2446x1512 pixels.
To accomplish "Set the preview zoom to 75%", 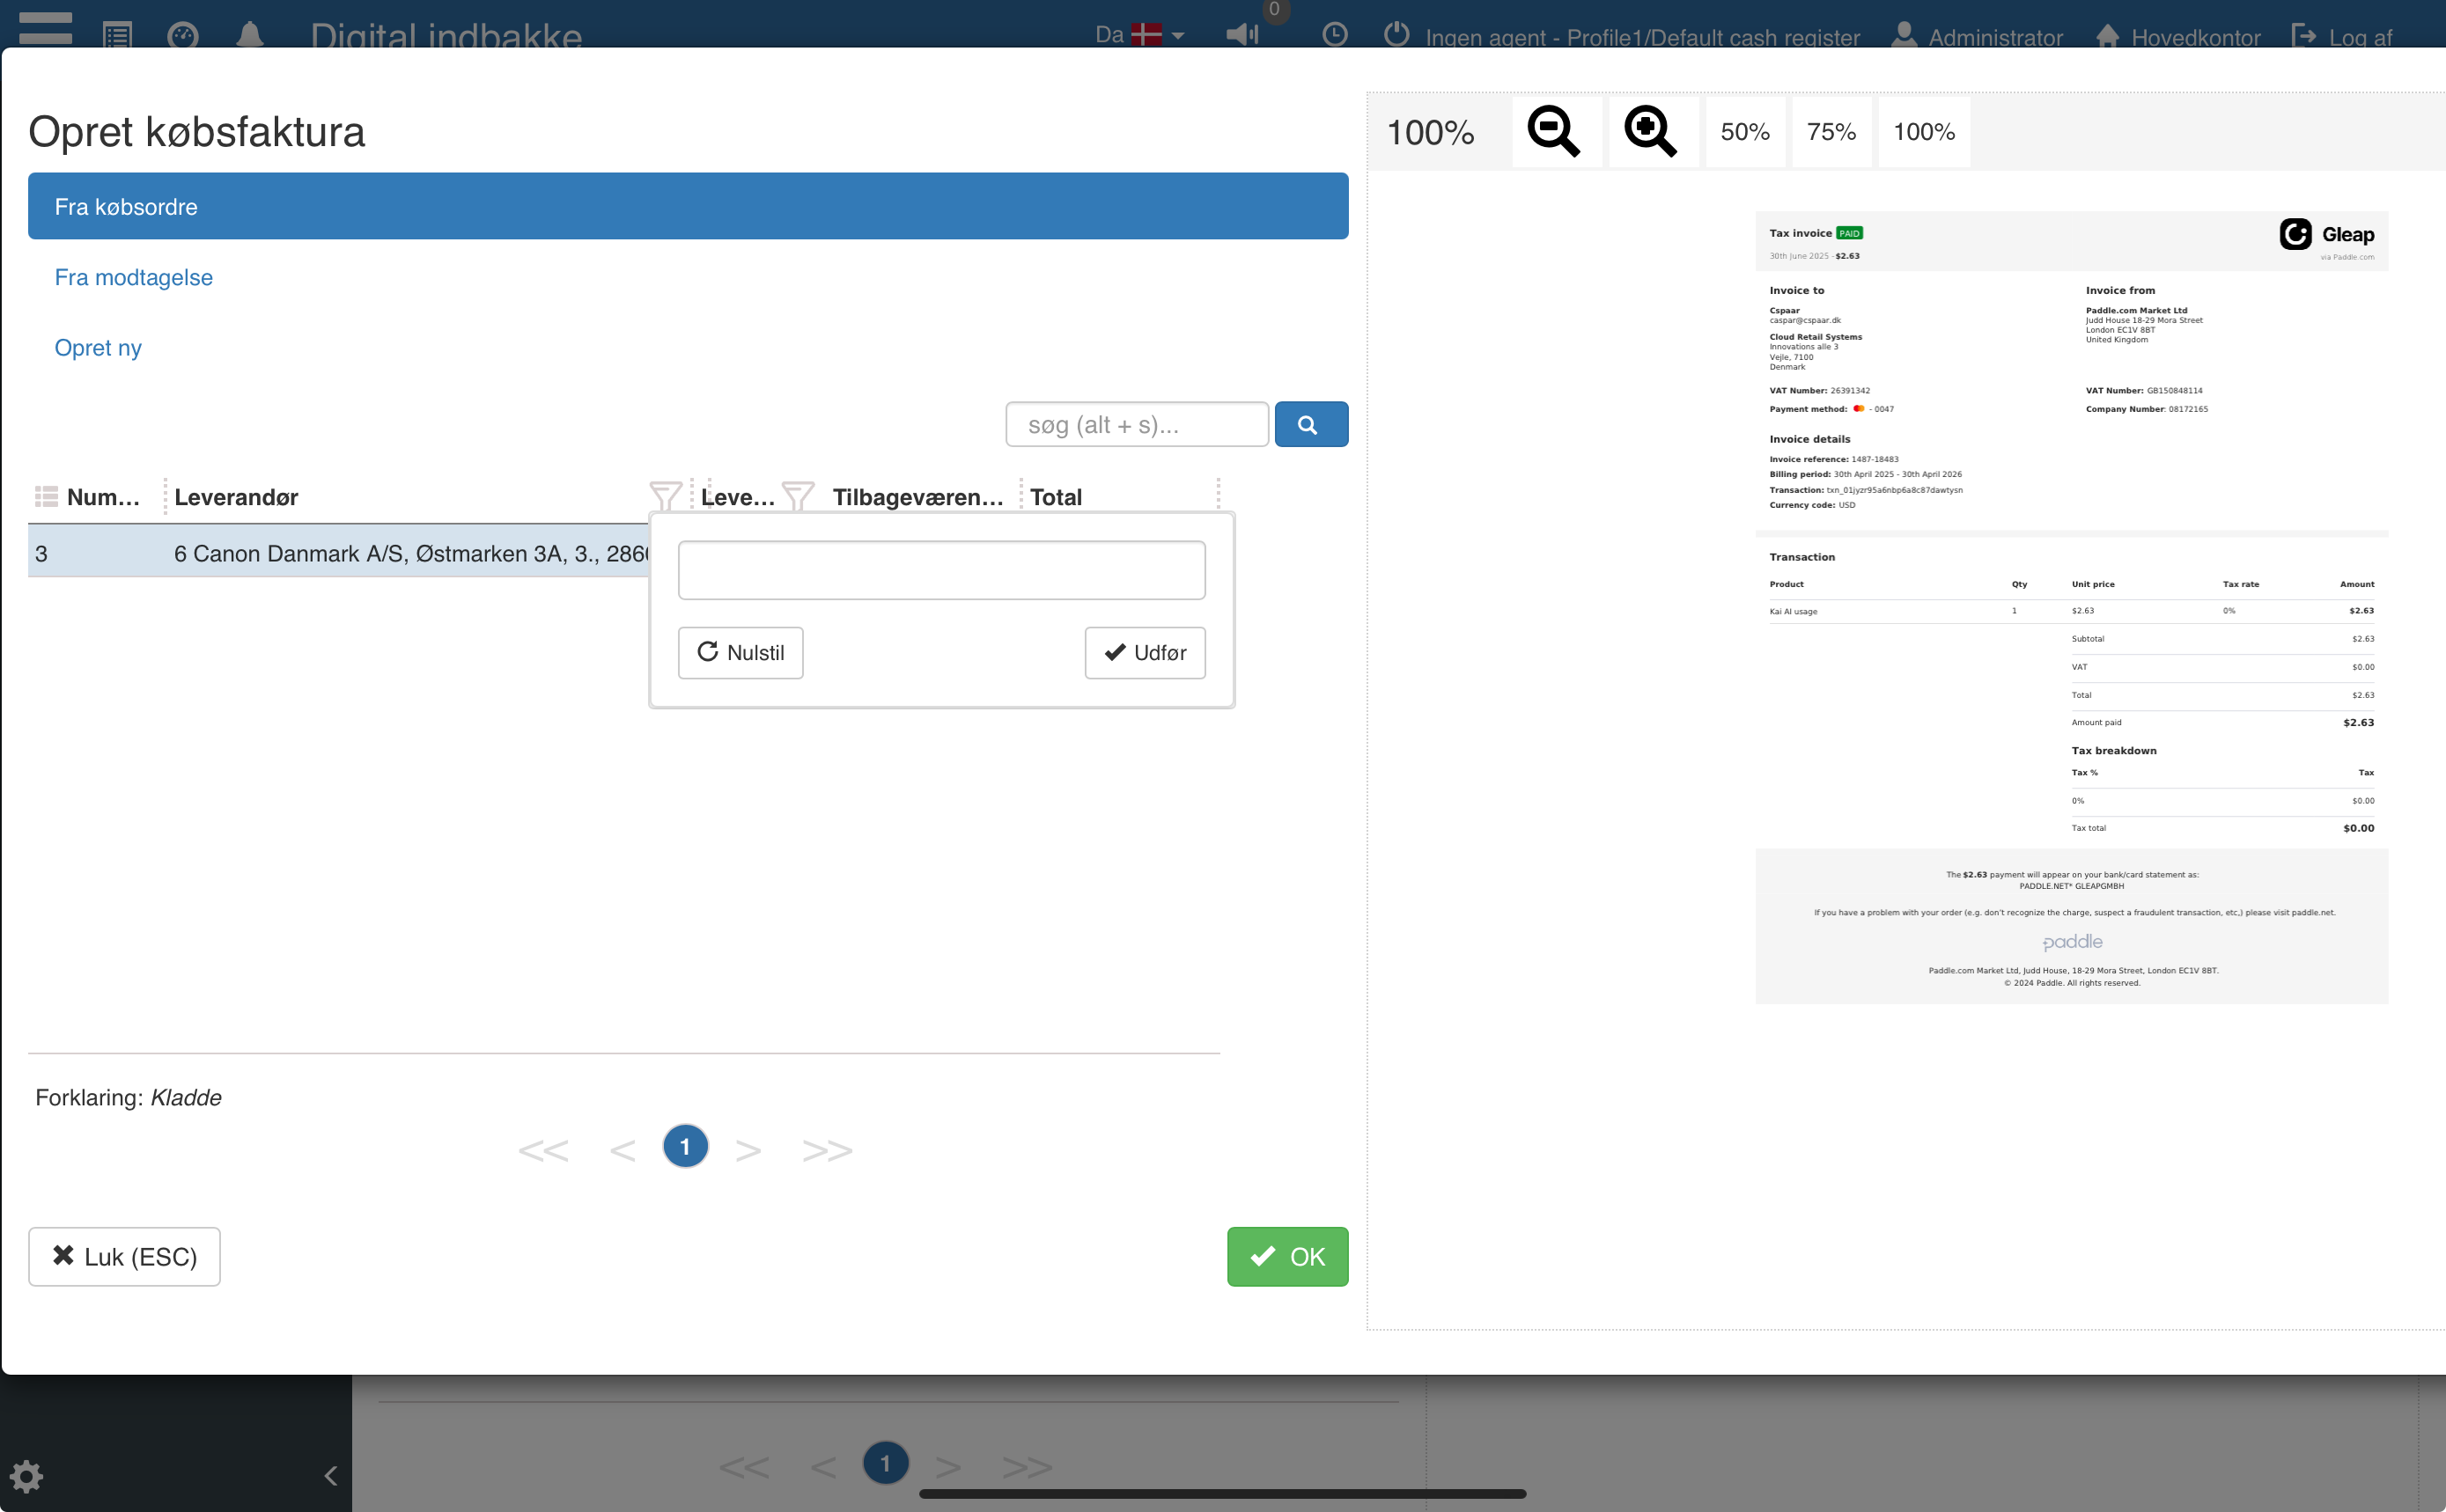I will click(1830, 132).
